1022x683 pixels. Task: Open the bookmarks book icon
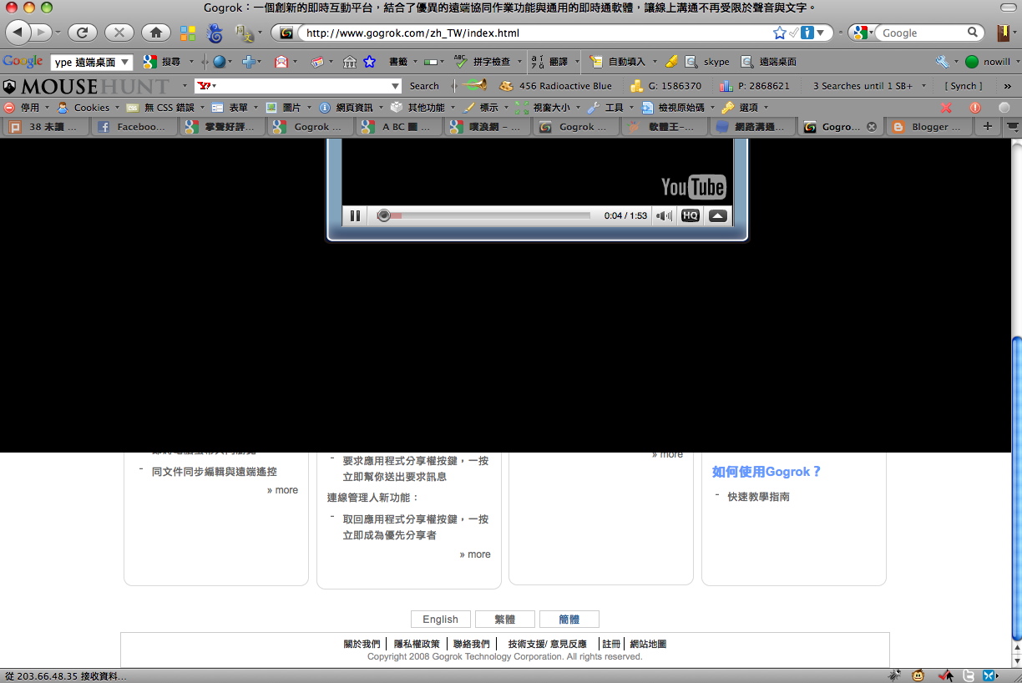pyautogui.click(x=1003, y=33)
